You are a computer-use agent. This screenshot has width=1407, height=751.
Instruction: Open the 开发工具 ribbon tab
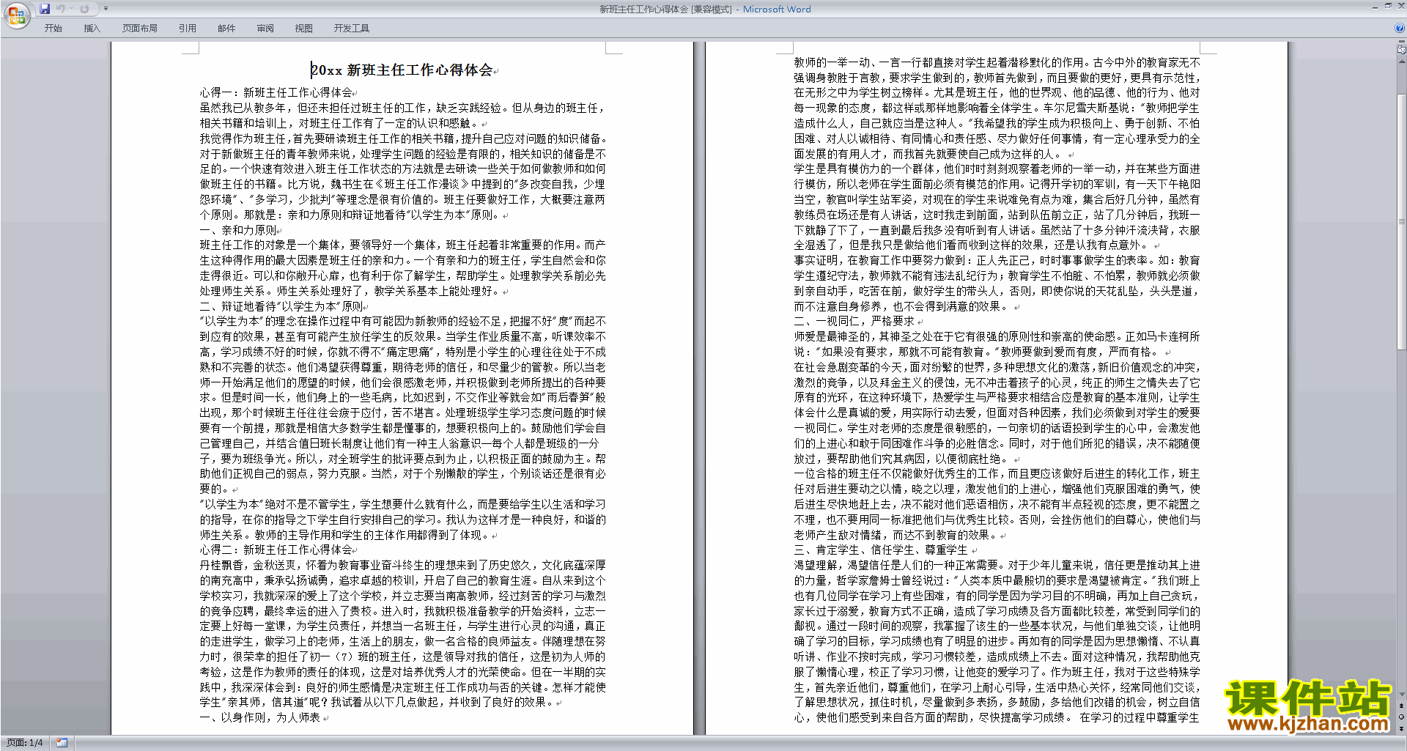click(352, 28)
